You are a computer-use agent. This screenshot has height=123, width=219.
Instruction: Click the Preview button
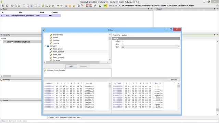[174, 80]
